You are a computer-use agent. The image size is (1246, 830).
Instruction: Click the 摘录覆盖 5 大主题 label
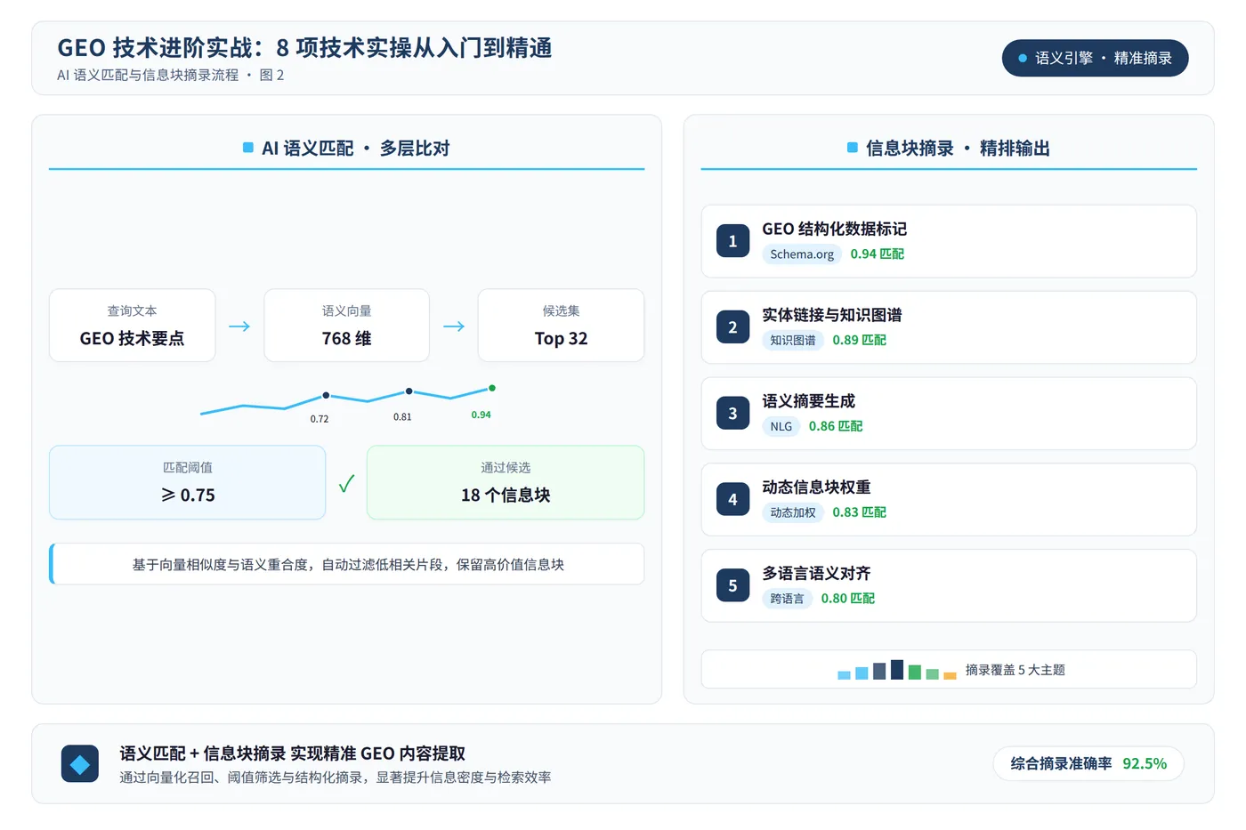tap(1015, 670)
